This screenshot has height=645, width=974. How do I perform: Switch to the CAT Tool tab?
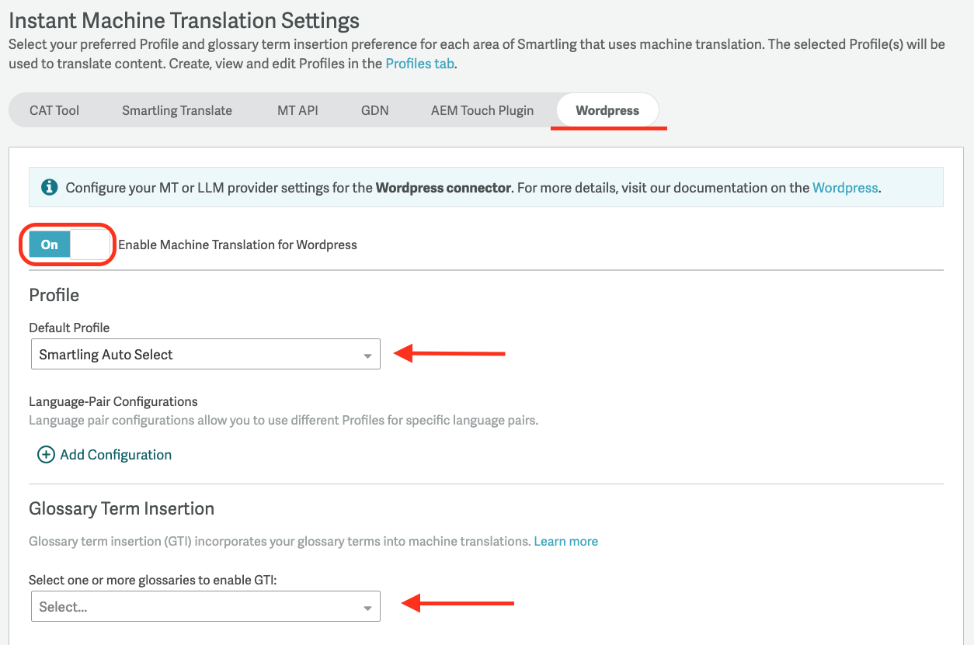(x=54, y=110)
